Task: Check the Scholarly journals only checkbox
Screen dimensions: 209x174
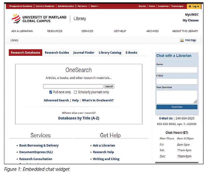Action: [x=75, y=92]
